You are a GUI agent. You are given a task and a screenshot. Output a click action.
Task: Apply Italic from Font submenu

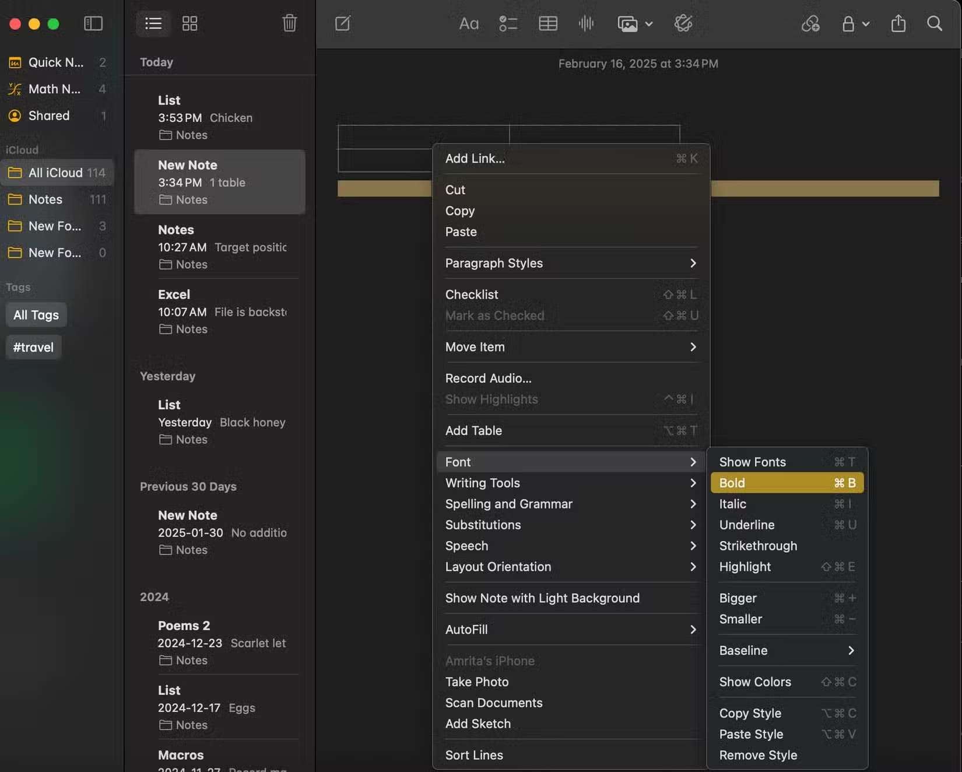click(x=787, y=504)
